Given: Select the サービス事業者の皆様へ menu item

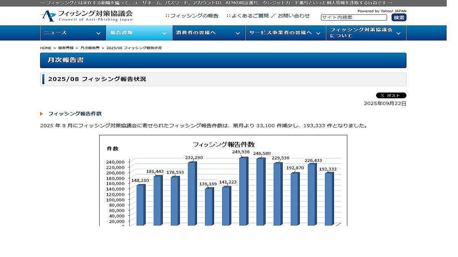Looking at the screenshot, I should (x=281, y=33).
